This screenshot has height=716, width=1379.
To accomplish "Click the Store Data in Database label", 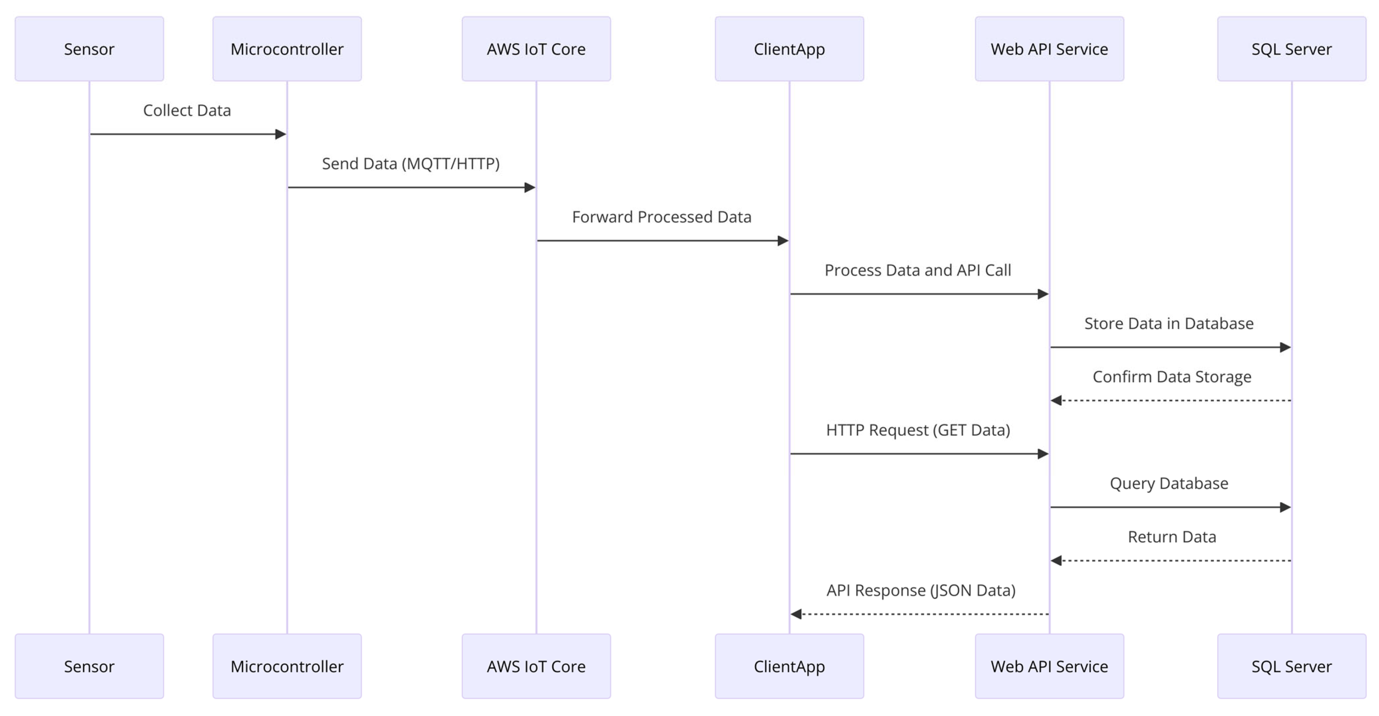I will pos(1169,323).
